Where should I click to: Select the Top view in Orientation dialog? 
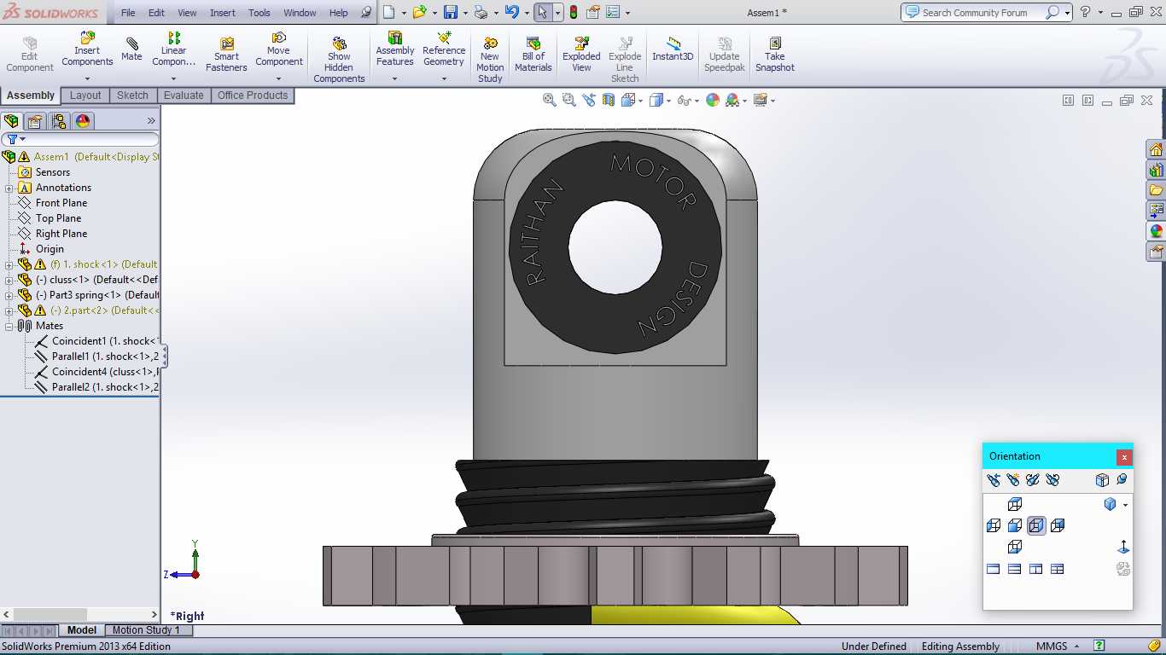coord(1015,505)
